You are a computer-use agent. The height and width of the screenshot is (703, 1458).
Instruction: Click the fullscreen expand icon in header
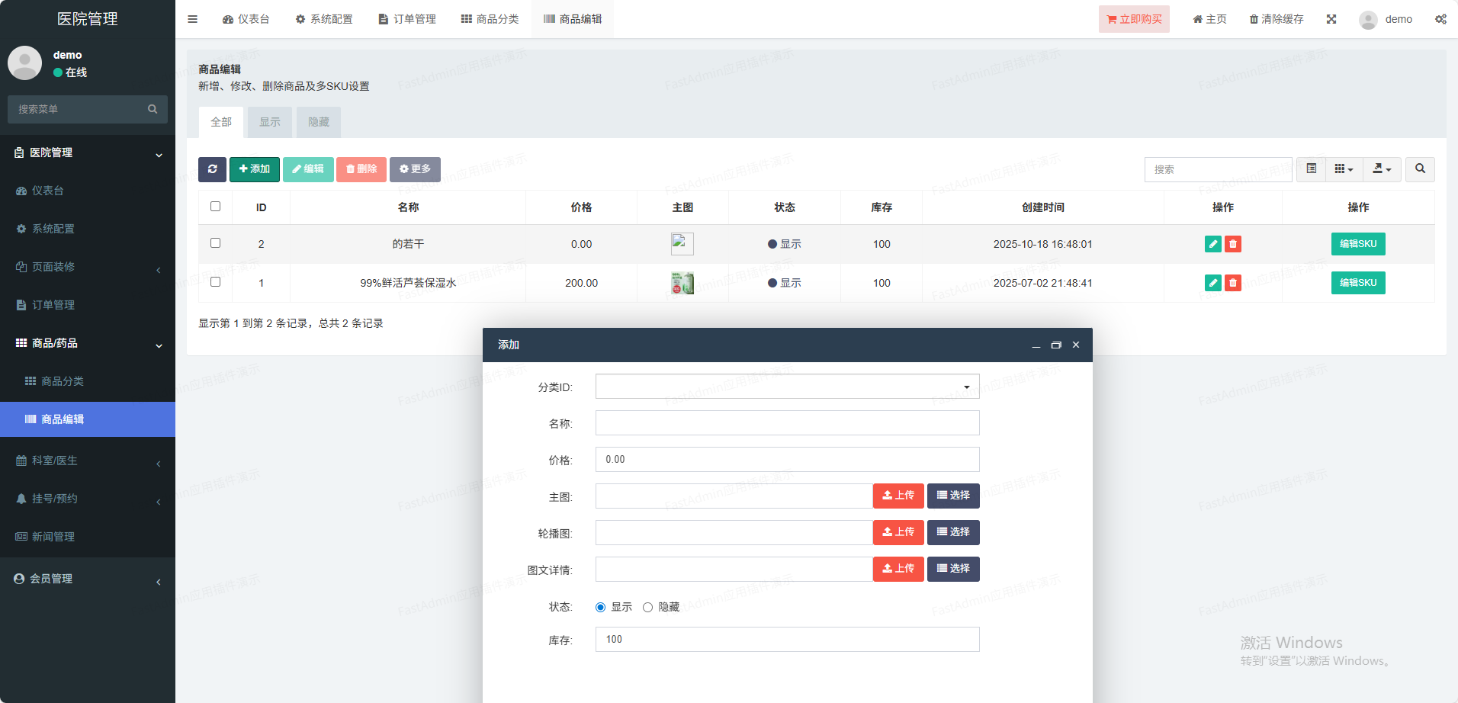point(1331,19)
